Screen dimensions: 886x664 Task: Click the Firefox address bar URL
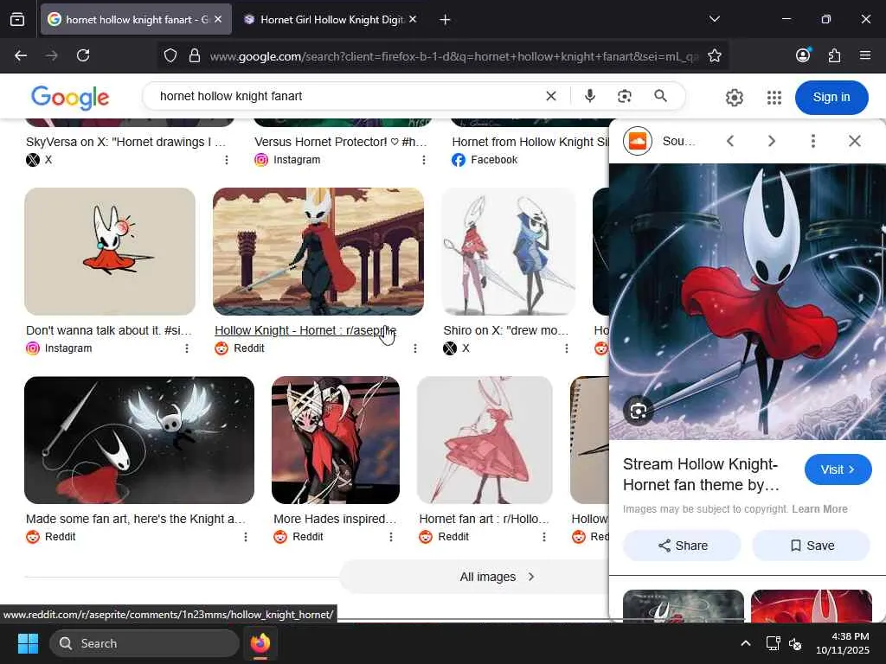[453, 56]
